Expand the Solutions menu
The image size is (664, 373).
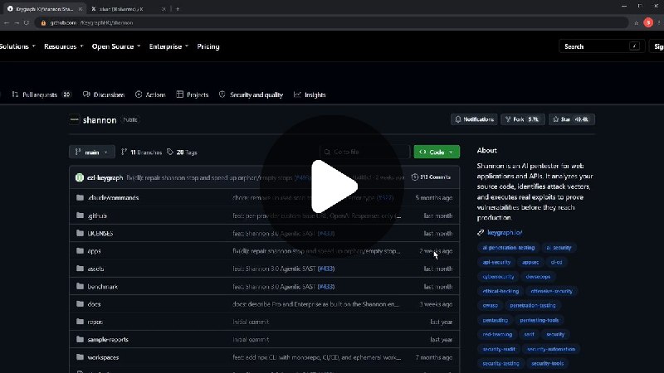coord(17,46)
